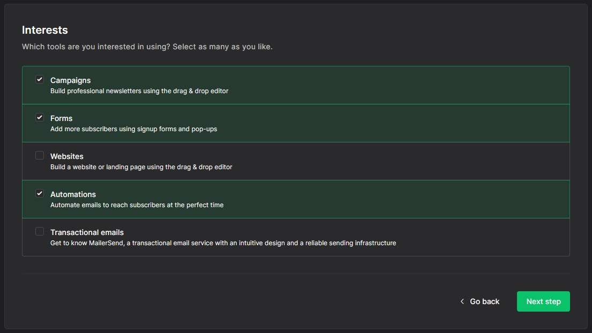Click the 'Build professional newsletters' description
This screenshot has width=592, height=333.
click(139, 91)
